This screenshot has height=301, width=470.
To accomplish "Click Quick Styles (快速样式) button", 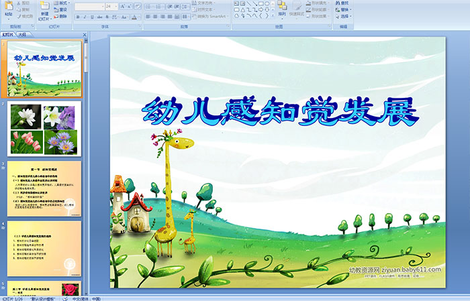I will tap(297, 9).
